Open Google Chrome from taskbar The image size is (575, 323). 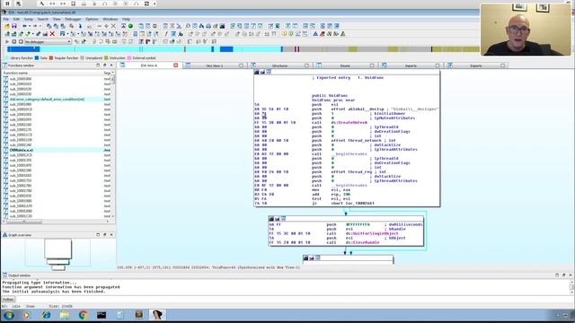(84, 315)
